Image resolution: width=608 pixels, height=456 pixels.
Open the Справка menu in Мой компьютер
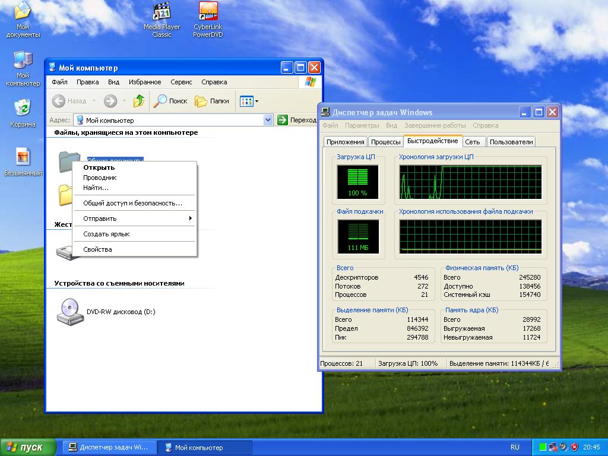[x=214, y=82]
